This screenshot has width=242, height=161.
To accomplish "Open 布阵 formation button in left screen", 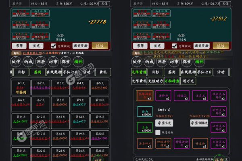I will (19, 46).
